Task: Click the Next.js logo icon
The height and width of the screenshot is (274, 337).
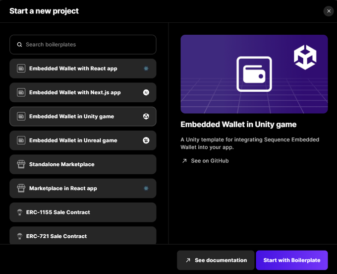Action: tap(146, 92)
